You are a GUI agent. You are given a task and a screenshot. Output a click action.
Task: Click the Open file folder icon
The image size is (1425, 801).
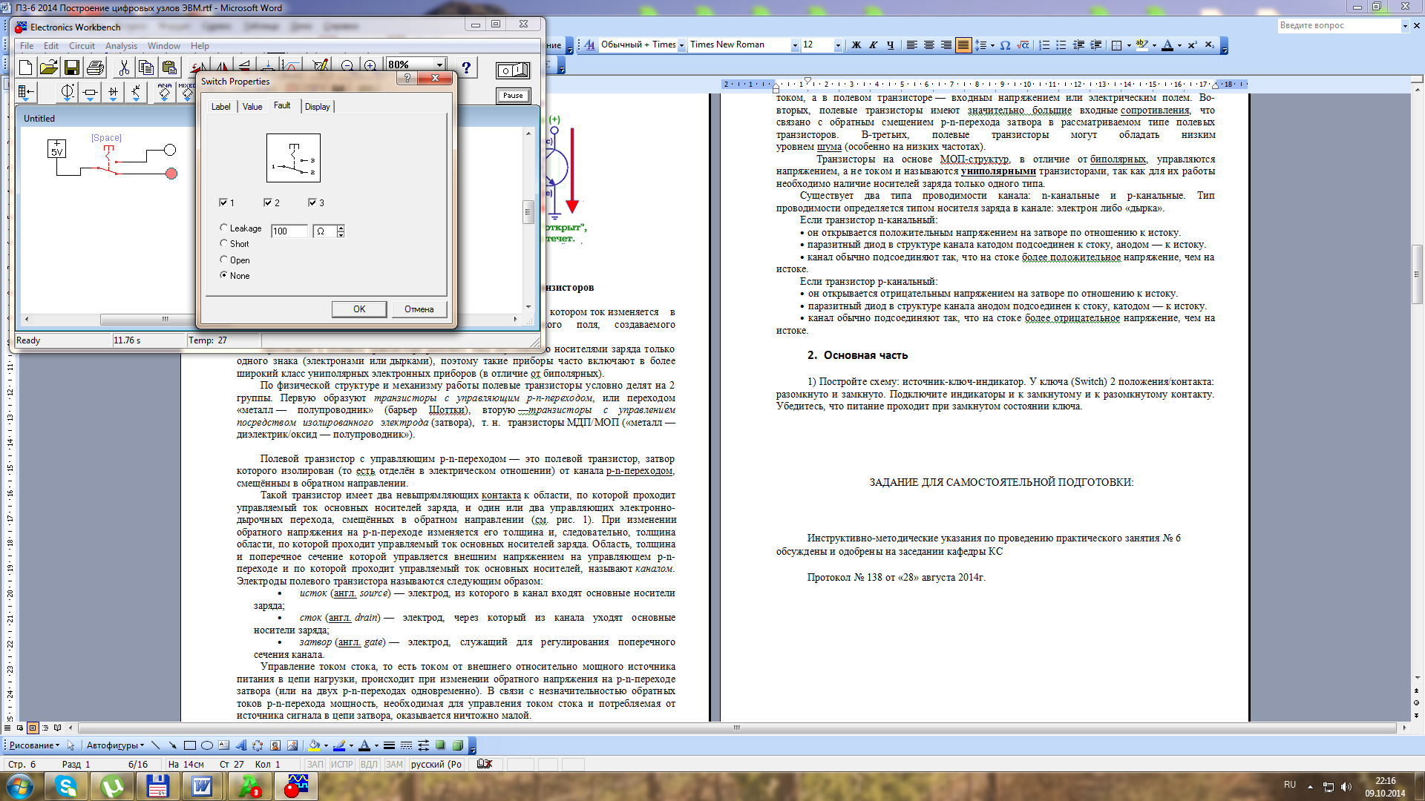(x=49, y=68)
